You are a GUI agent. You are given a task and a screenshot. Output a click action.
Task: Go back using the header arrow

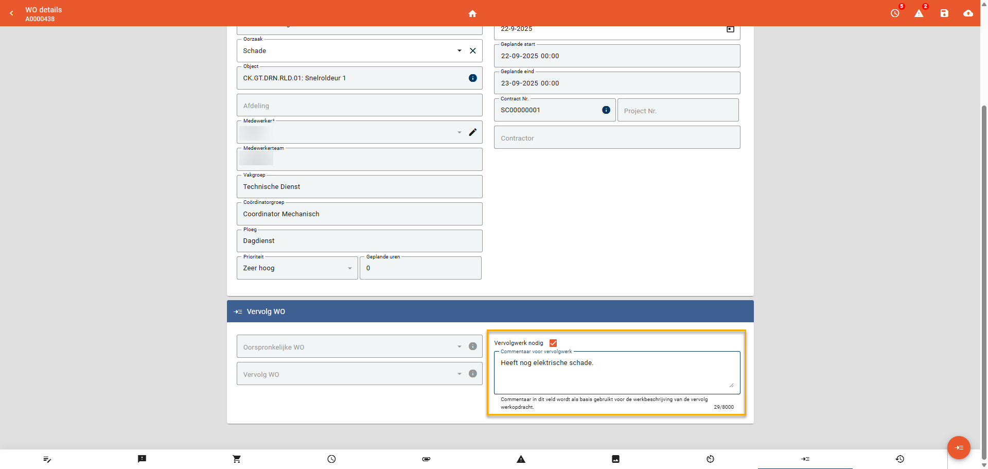12,13
